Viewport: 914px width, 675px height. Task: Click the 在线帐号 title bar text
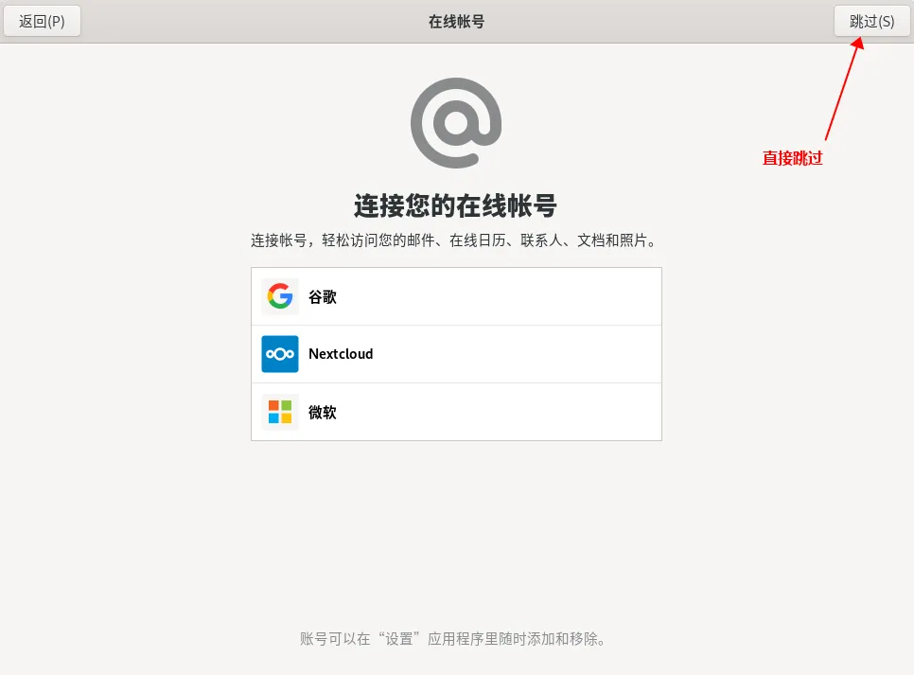456,22
